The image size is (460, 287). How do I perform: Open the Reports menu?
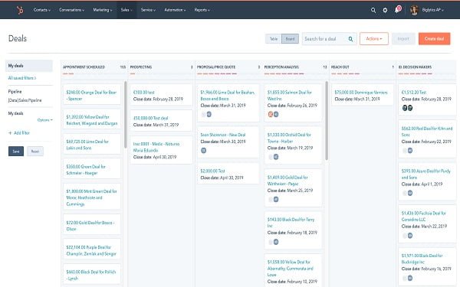[202, 10]
